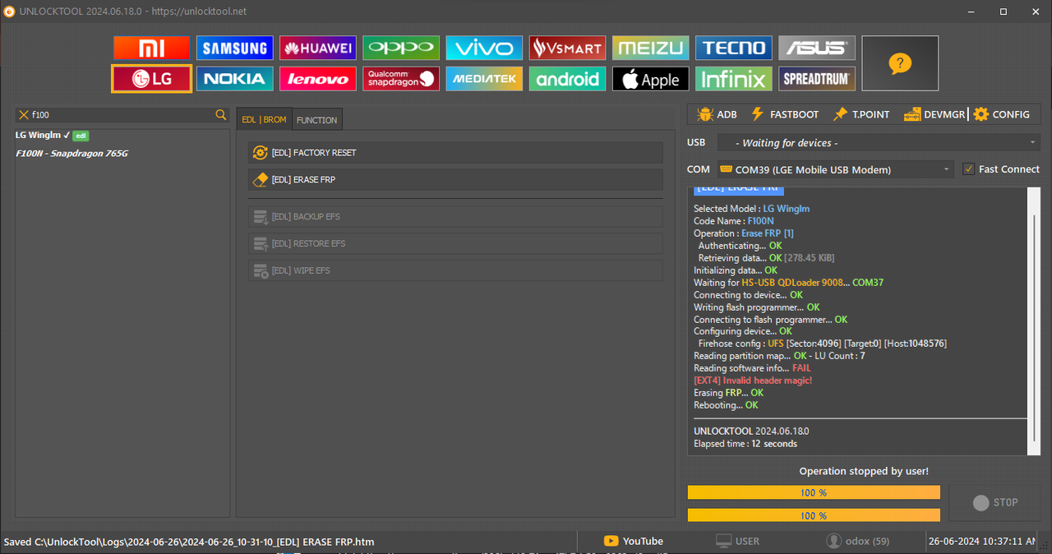Screen dimensions: 1052x554
Task: Select the Meizu brand tile
Action: coord(650,48)
